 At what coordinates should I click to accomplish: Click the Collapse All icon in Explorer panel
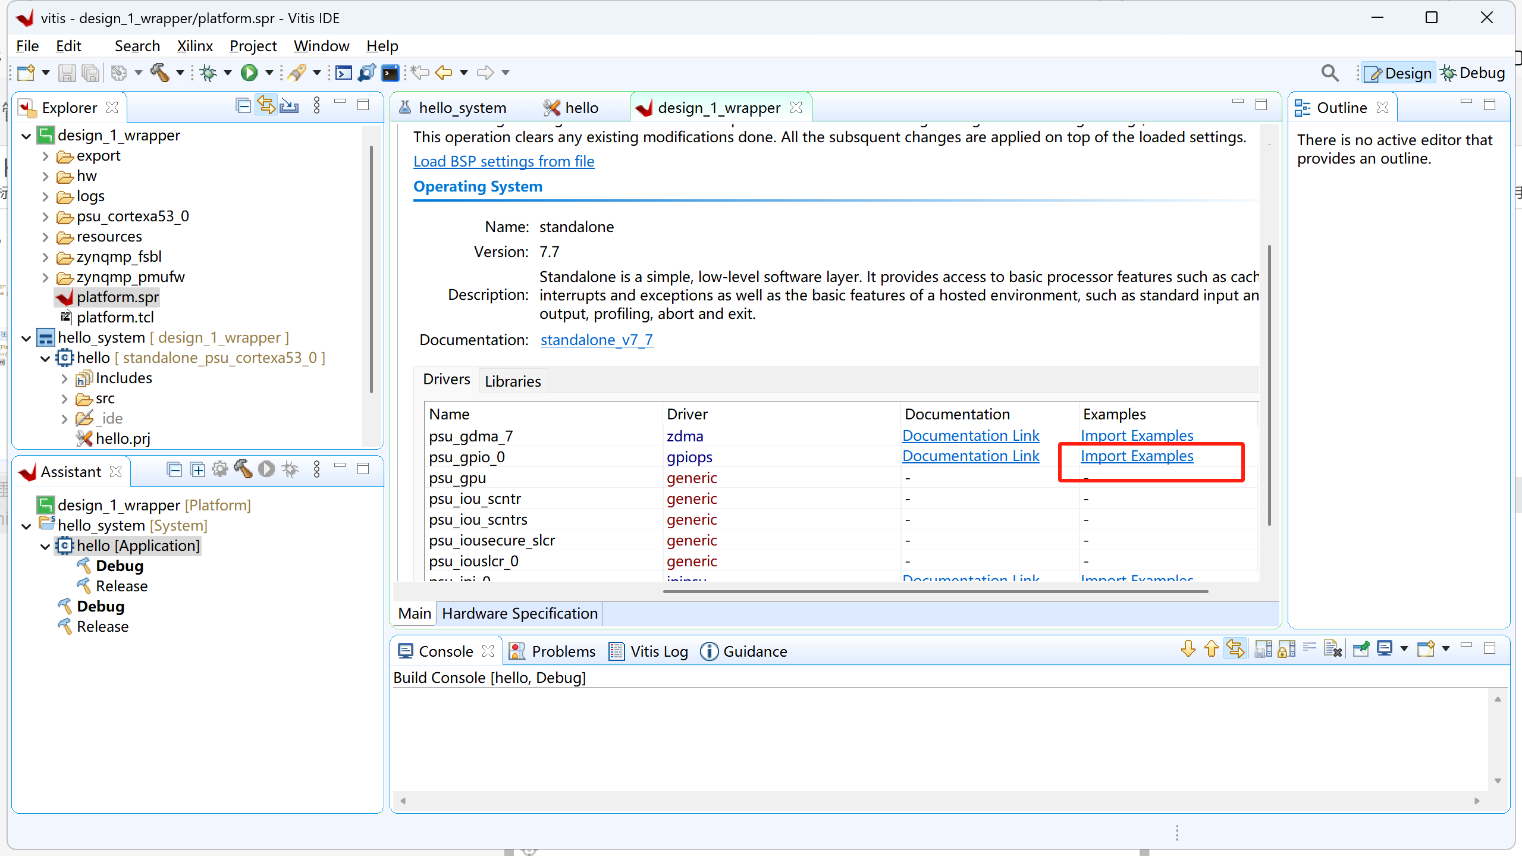[x=243, y=106]
